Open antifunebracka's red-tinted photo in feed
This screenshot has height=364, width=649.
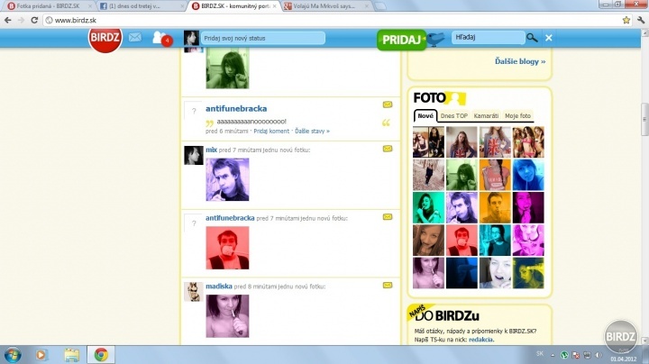228,248
